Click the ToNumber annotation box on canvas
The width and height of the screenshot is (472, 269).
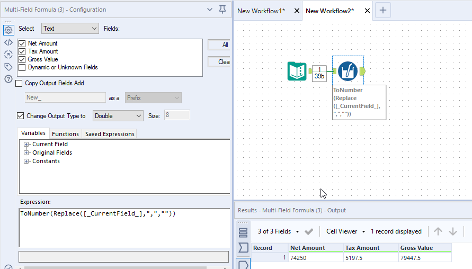click(x=359, y=102)
